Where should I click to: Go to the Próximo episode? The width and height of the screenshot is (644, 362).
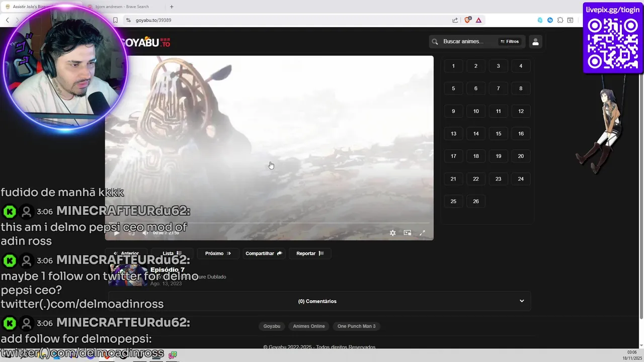point(218,253)
